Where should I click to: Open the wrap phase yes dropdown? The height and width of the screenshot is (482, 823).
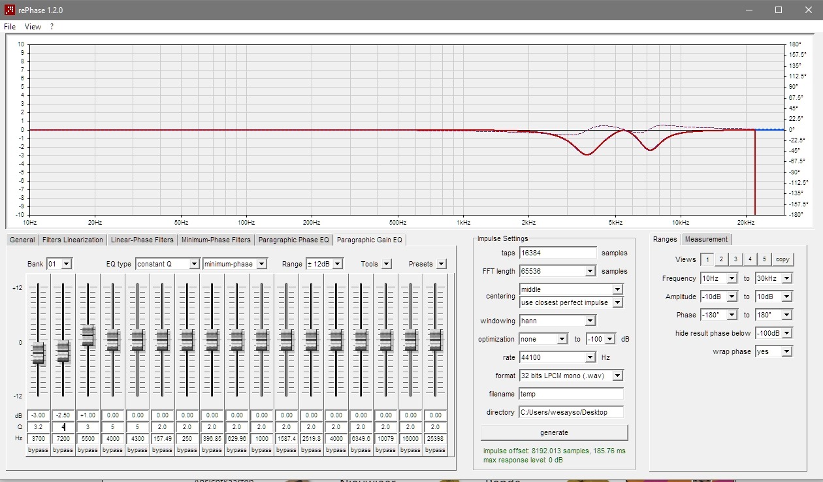(x=773, y=351)
